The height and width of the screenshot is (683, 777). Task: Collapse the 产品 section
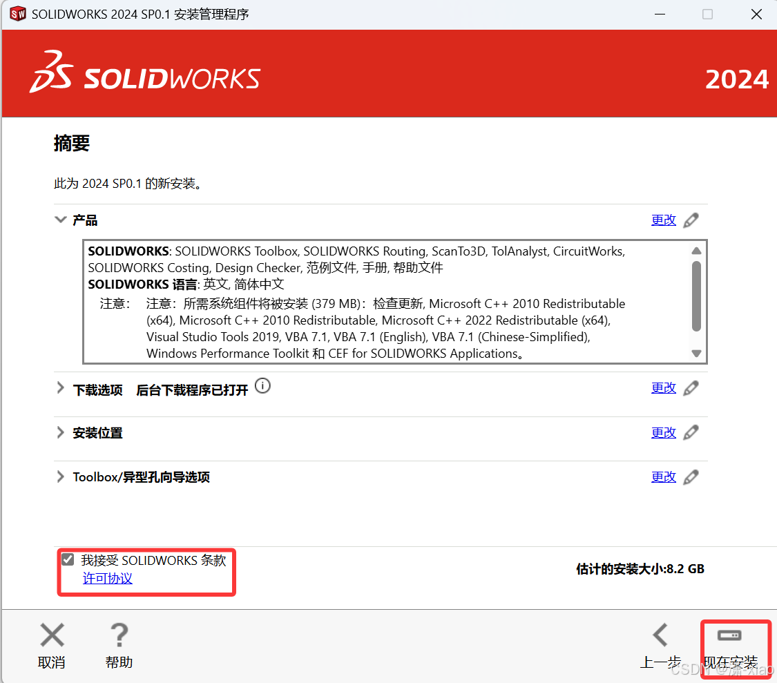pyautogui.click(x=61, y=220)
